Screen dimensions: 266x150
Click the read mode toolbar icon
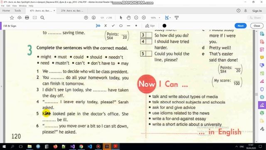point(177,17)
